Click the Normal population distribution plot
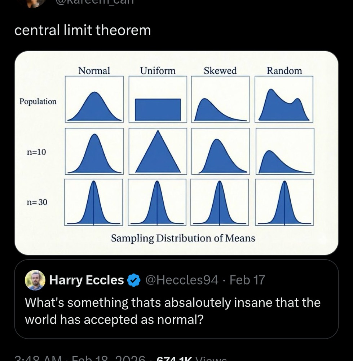 [x=94, y=99]
